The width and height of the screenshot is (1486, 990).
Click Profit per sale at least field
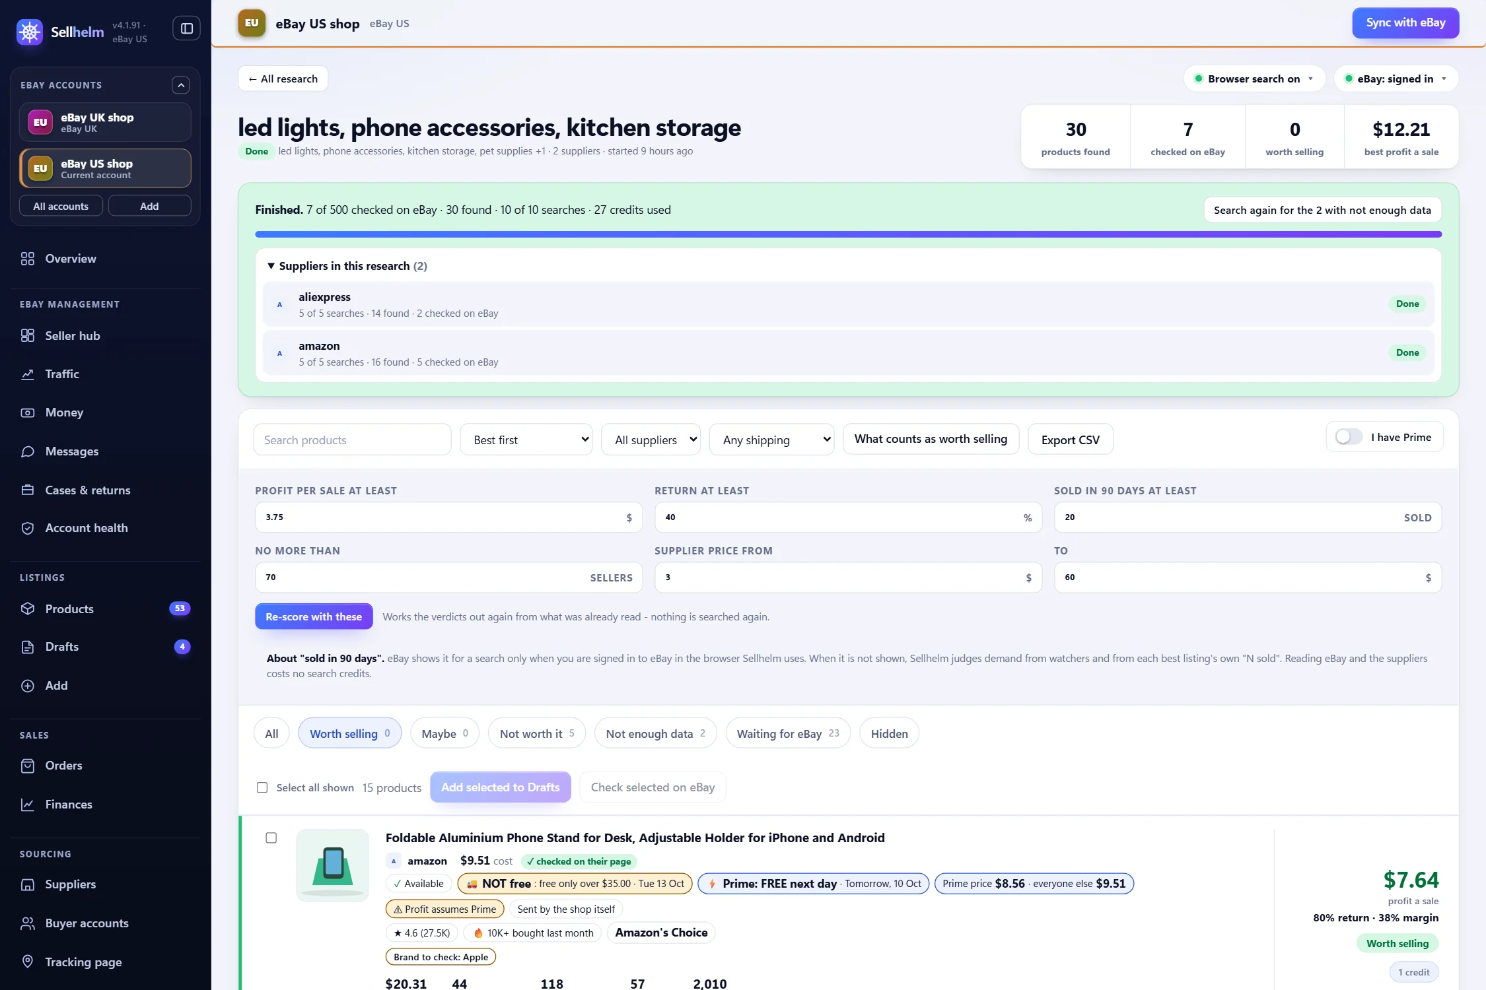[x=448, y=517]
